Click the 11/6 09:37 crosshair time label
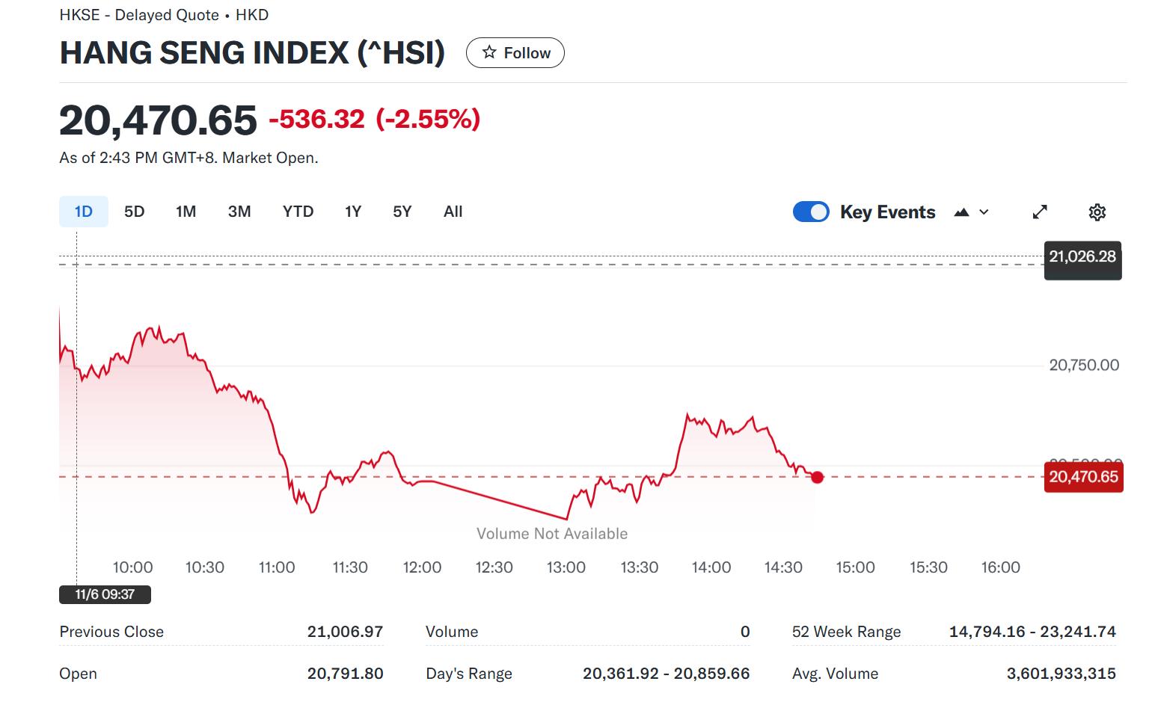Viewport: 1158px width, 705px height. point(105,594)
